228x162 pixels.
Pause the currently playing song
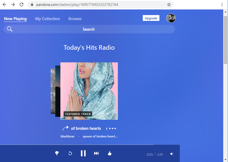tap(83, 154)
